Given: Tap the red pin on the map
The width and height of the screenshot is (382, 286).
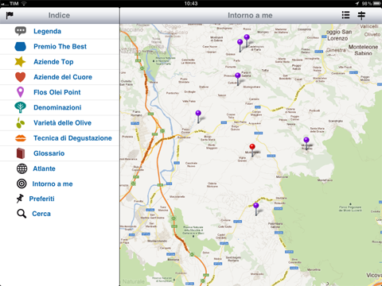Looking at the screenshot, I should [252, 150].
